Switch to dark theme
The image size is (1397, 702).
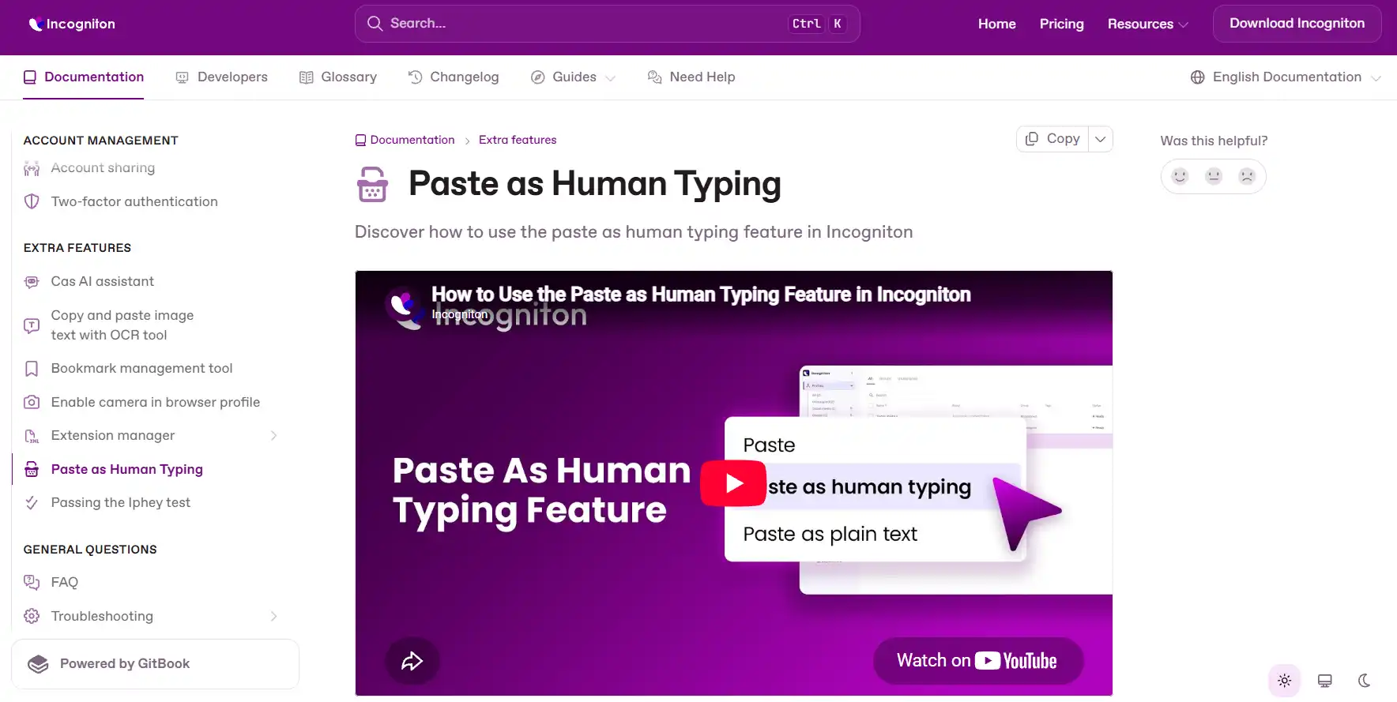point(1365,681)
